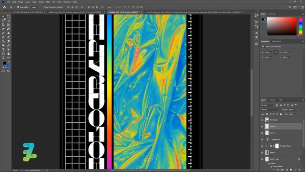This screenshot has width=305, height=172.
Task: Select the Clone Stamp tool
Action: [x=9, y=33]
